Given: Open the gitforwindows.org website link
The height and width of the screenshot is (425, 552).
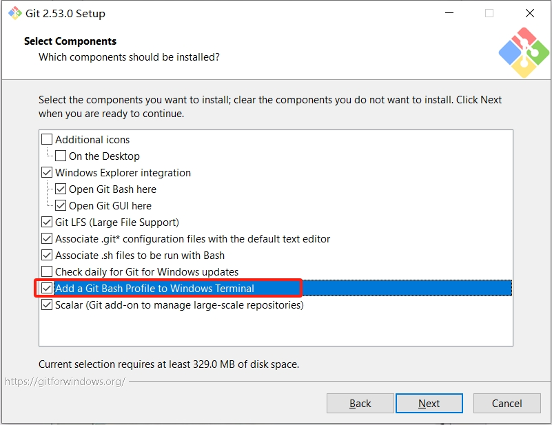Looking at the screenshot, I should click(64, 380).
